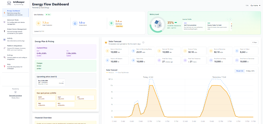
Task: Open the 2 Days forecast range selector
Action: tap(255, 43)
